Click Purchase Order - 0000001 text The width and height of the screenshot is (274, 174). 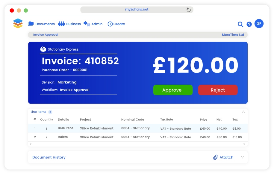point(64,70)
